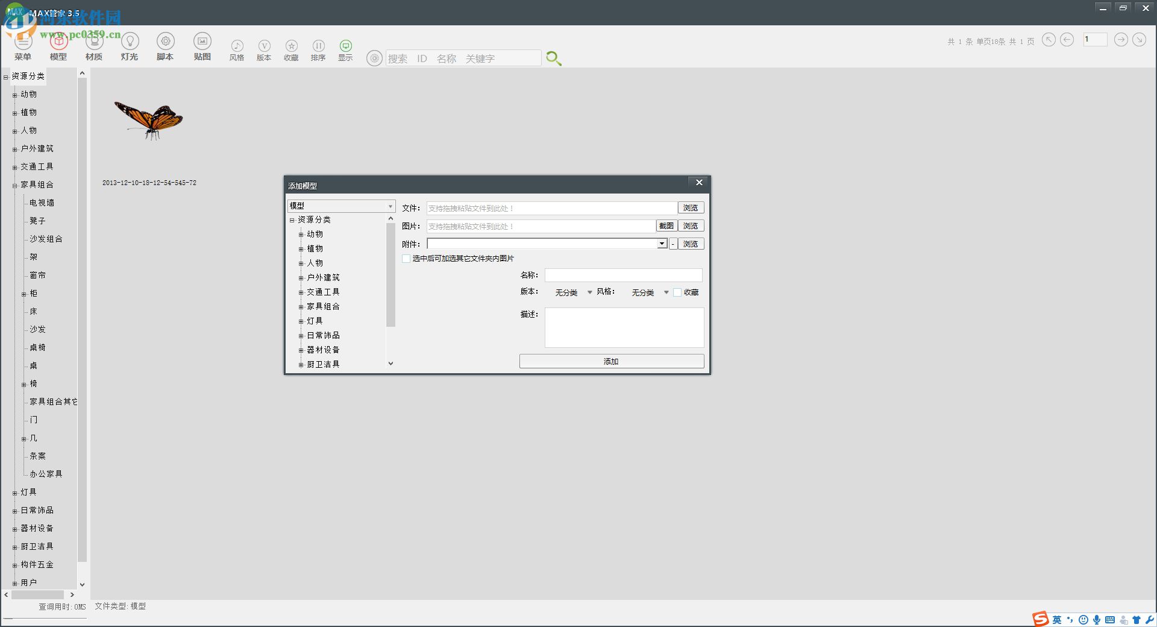Click the 添加 button in the dialog
The width and height of the screenshot is (1157, 627).
611,361
